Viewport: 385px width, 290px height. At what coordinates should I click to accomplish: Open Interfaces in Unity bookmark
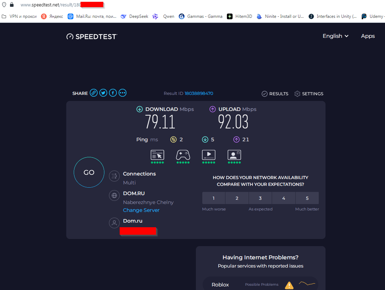coord(333,16)
